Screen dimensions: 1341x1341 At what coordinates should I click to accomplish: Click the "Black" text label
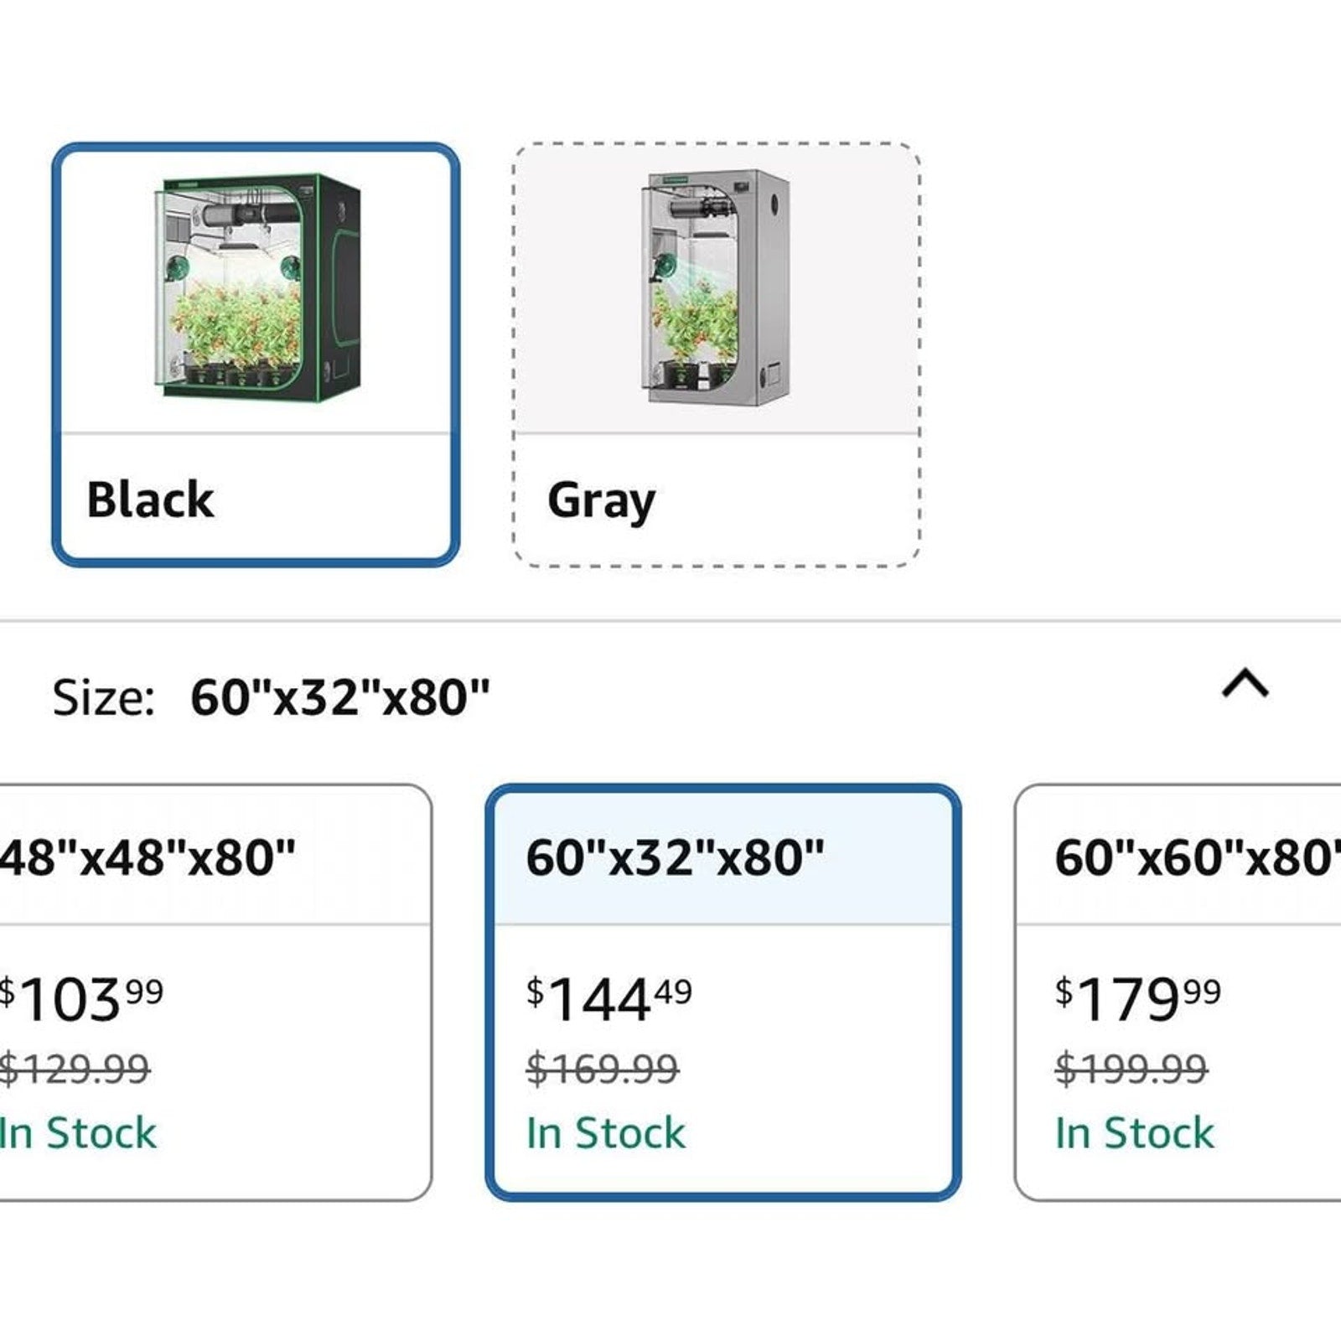coord(151,500)
